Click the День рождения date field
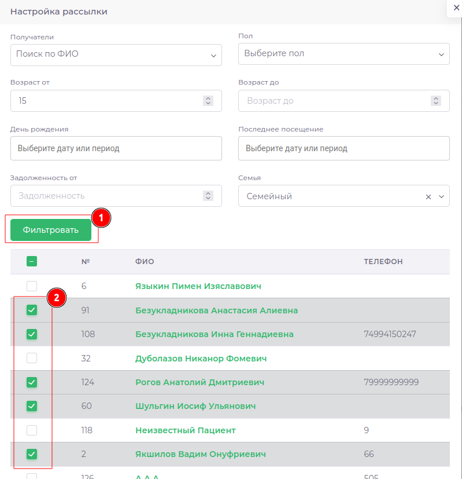The image size is (462, 479). [x=116, y=148]
